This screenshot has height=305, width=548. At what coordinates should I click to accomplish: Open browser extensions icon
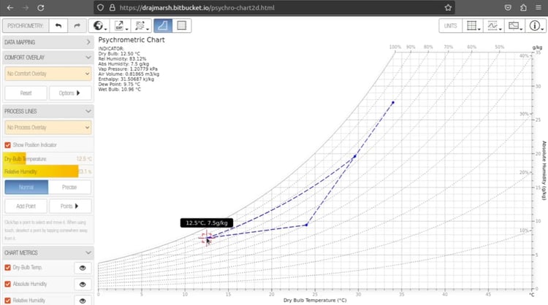pyautogui.click(x=523, y=8)
